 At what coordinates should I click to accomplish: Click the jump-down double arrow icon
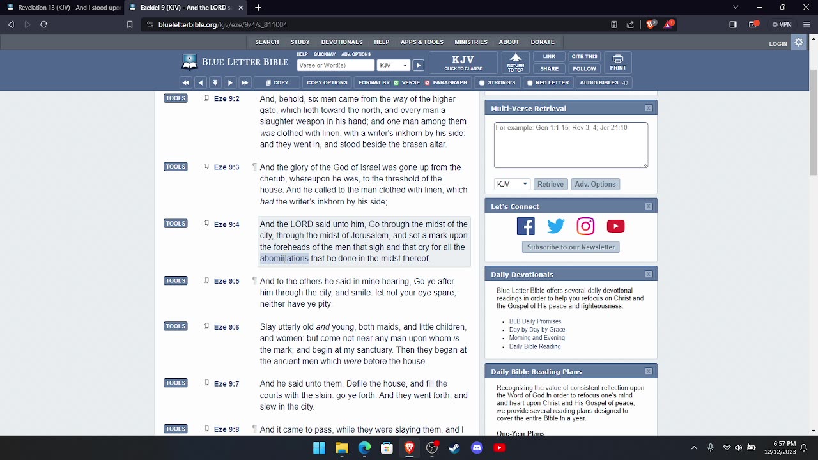click(x=215, y=82)
